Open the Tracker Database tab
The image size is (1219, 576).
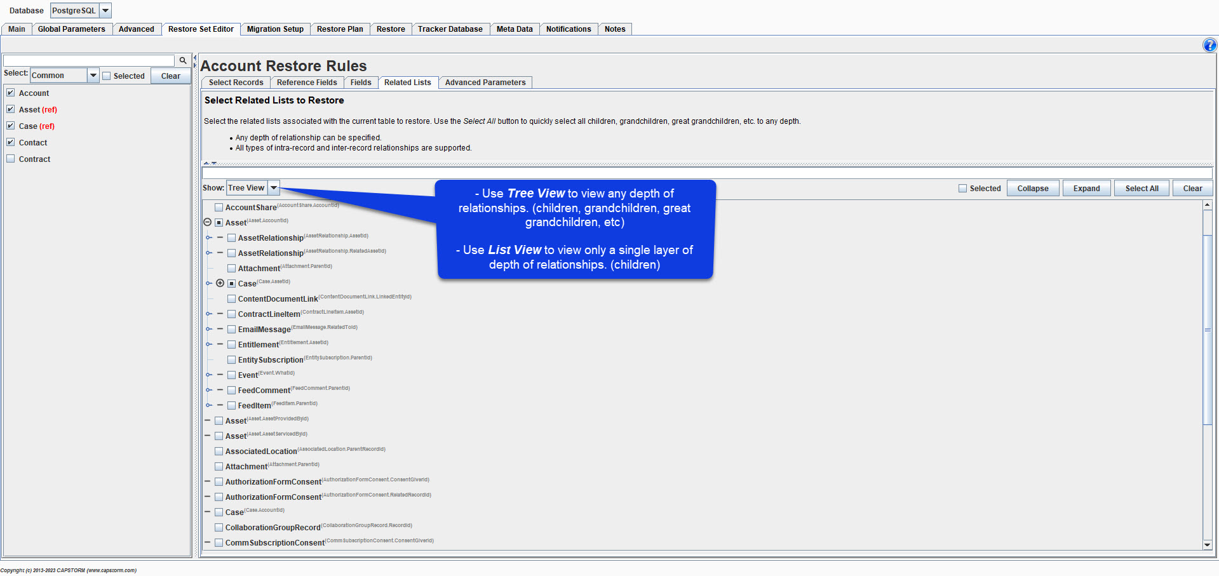450,29
